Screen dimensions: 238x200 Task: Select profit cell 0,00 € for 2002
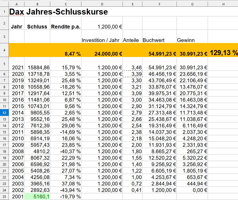tap(192, 190)
